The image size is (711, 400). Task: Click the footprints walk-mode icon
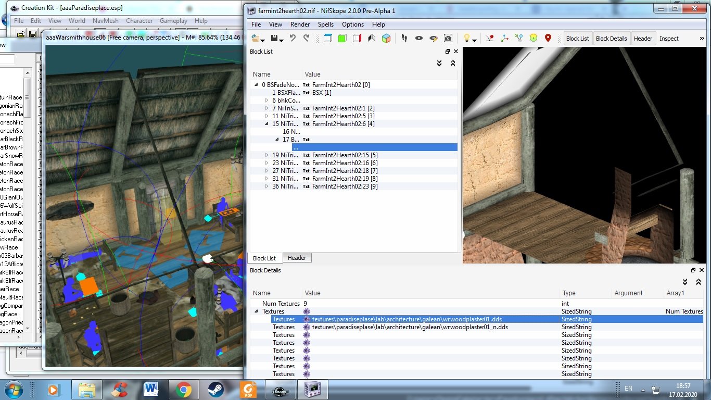[x=404, y=38]
